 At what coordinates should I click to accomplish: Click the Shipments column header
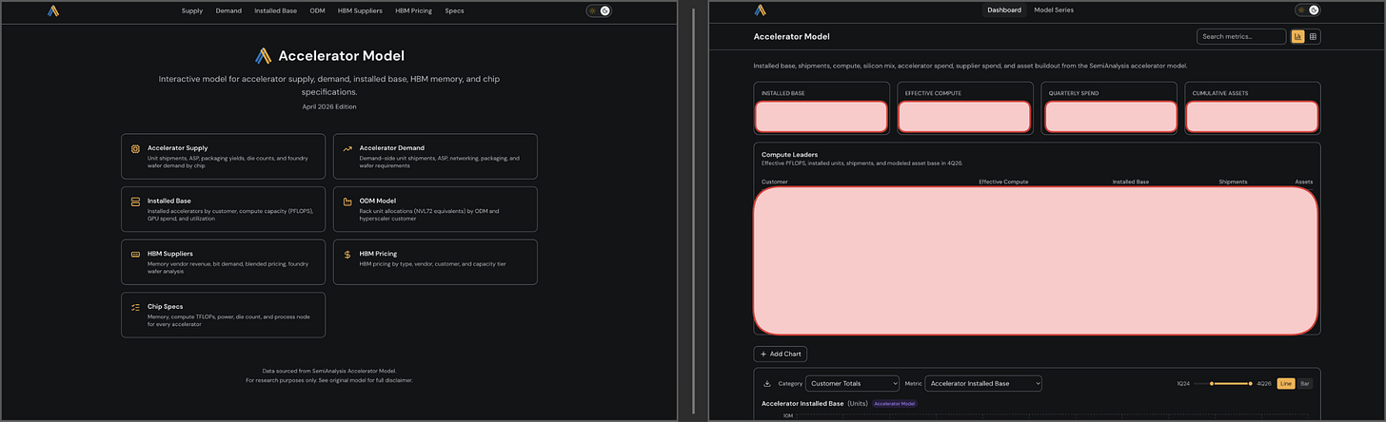(x=1233, y=182)
